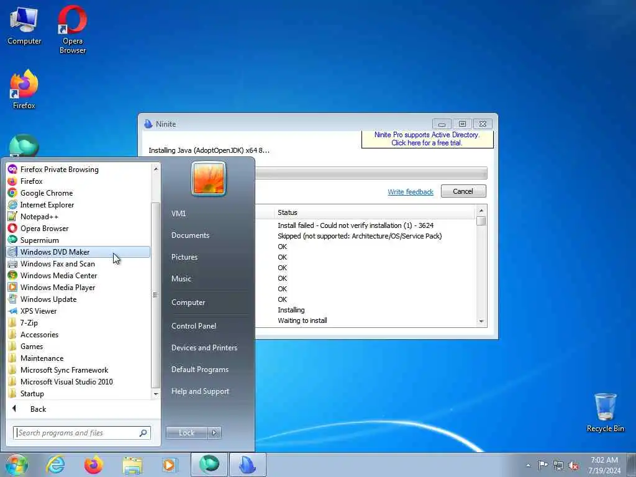Click the search magnifier icon
The image size is (636, 477).
(x=143, y=433)
